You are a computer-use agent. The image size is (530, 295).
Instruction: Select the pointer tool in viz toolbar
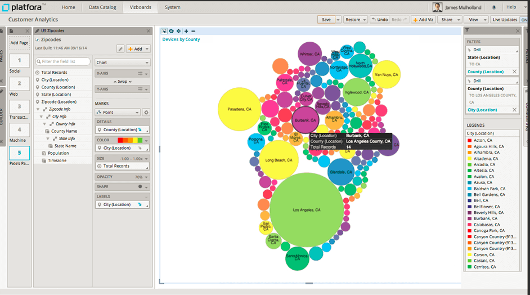tap(164, 31)
